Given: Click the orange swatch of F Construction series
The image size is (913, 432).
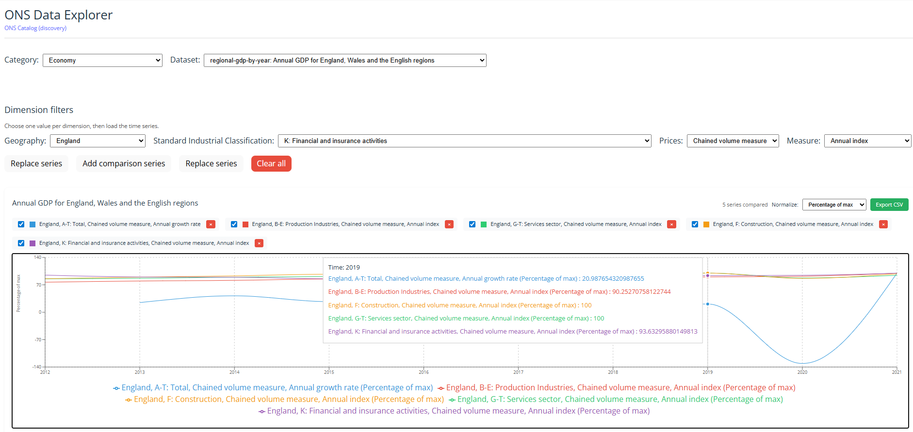Looking at the screenshot, I should (x=706, y=224).
